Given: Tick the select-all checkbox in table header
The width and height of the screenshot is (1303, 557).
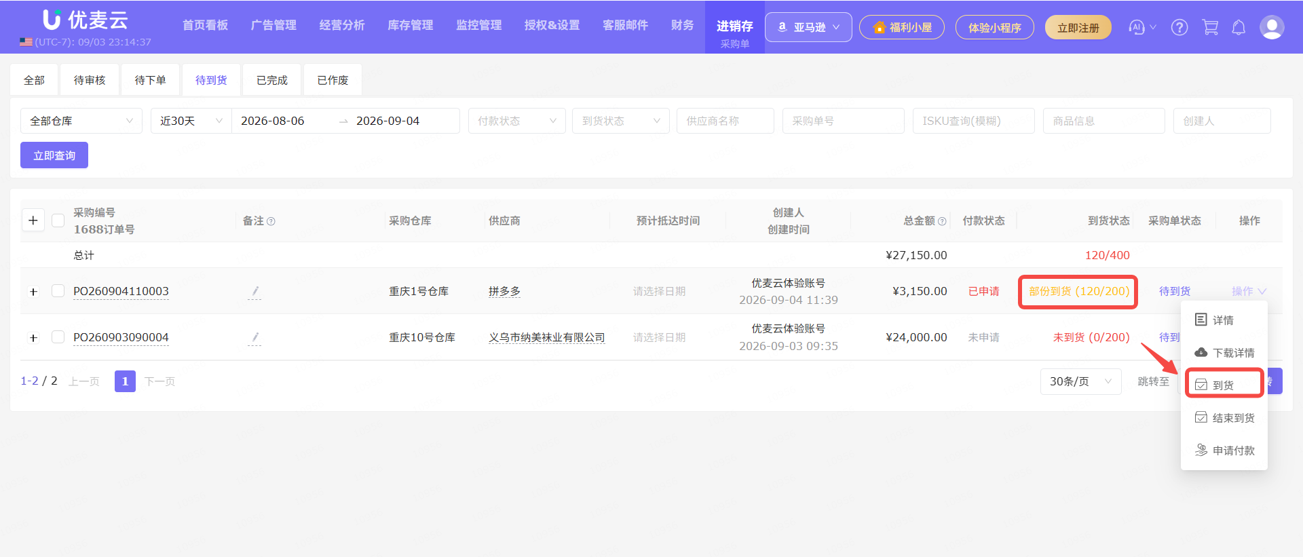Looking at the screenshot, I should click(x=58, y=220).
